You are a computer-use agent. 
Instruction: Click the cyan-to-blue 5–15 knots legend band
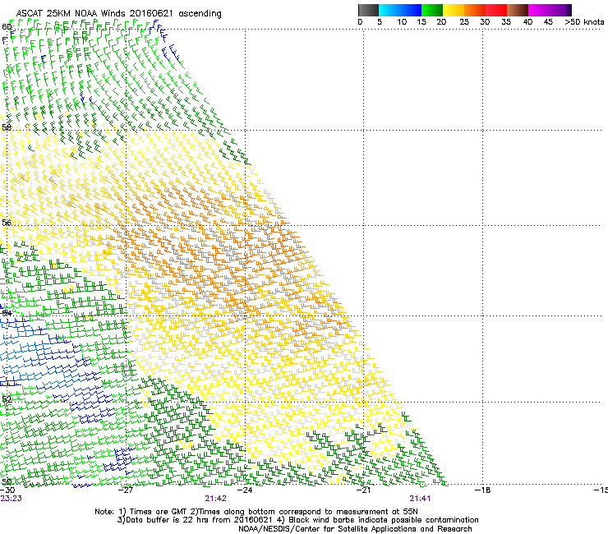(400, 10)
